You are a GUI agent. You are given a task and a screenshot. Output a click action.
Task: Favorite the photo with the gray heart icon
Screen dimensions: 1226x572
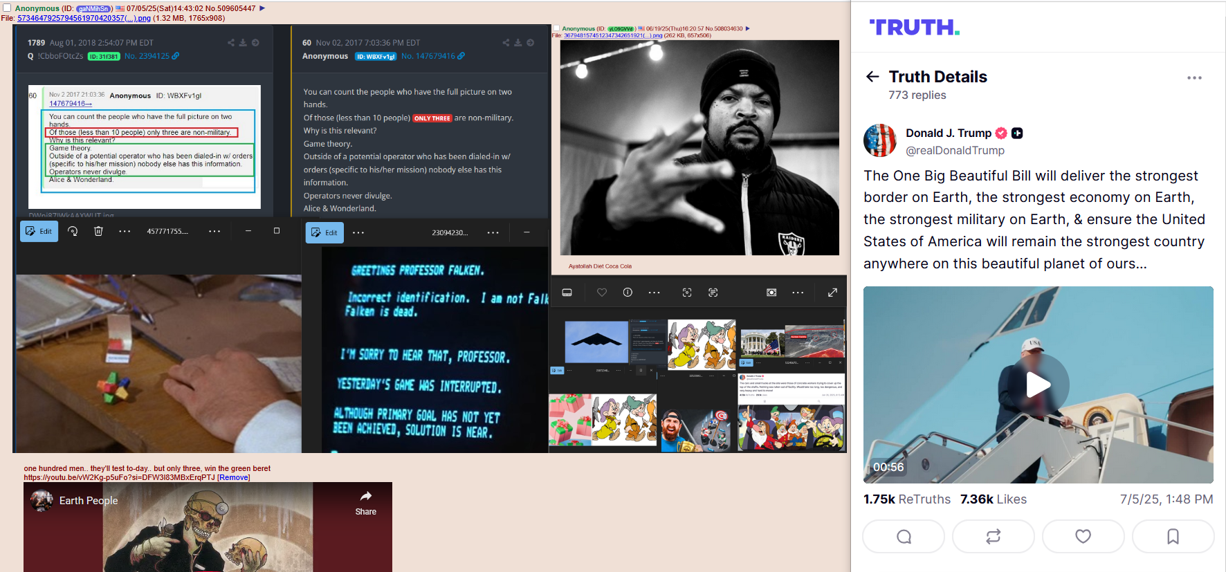(x=602, y=293)
